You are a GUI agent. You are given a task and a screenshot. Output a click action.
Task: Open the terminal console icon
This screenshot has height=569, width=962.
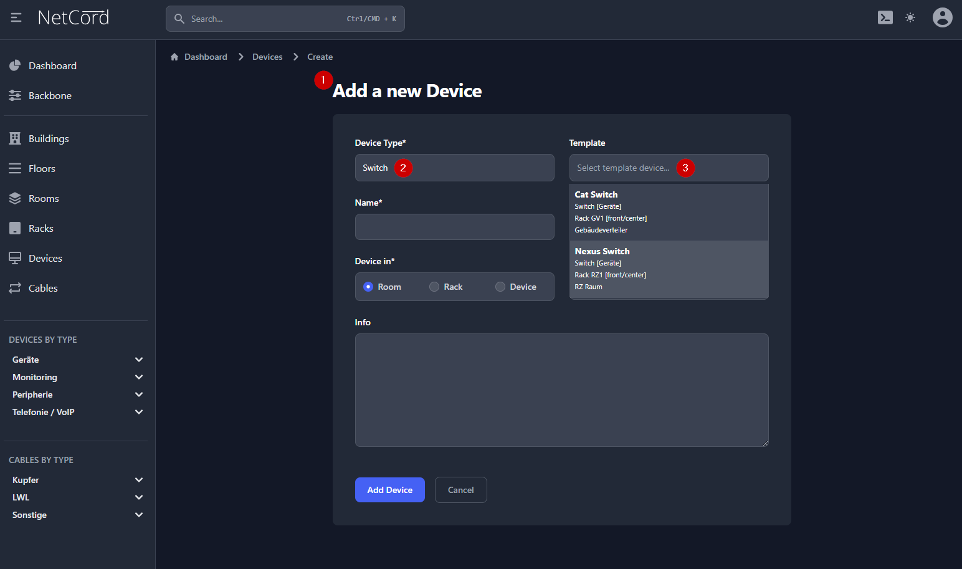885,18
